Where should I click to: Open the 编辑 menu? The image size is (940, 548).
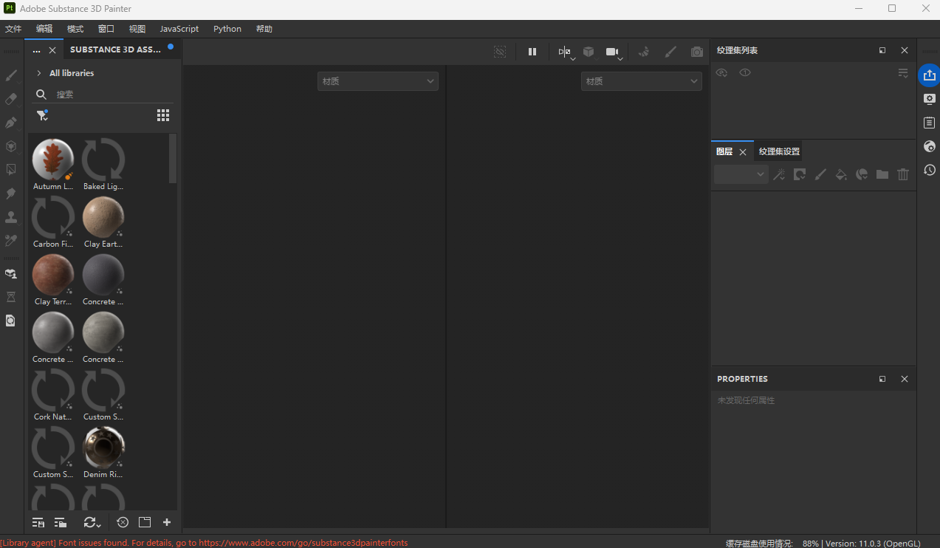[44, 29]
